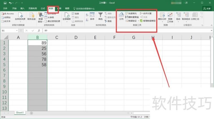Switch to the 开始 (Home) tab
The image size is (214, 119).
coord(14,8)
